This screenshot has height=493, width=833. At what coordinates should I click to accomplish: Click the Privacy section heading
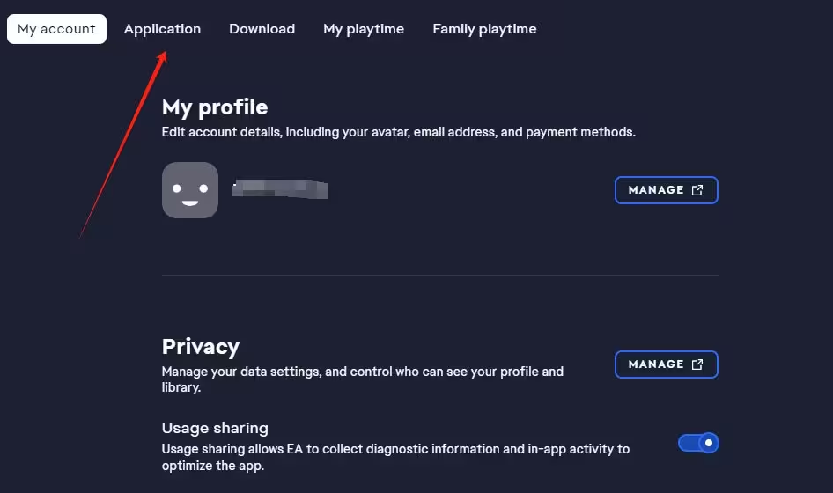[x=201, y=347]
